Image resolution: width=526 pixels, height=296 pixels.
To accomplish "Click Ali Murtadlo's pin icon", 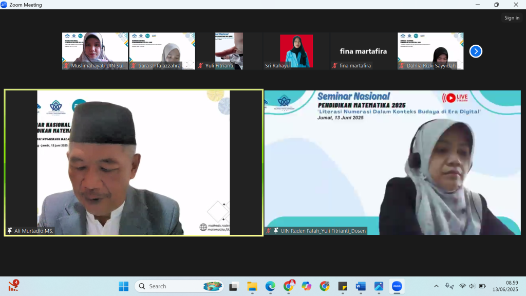I will [x=10, y=231].
